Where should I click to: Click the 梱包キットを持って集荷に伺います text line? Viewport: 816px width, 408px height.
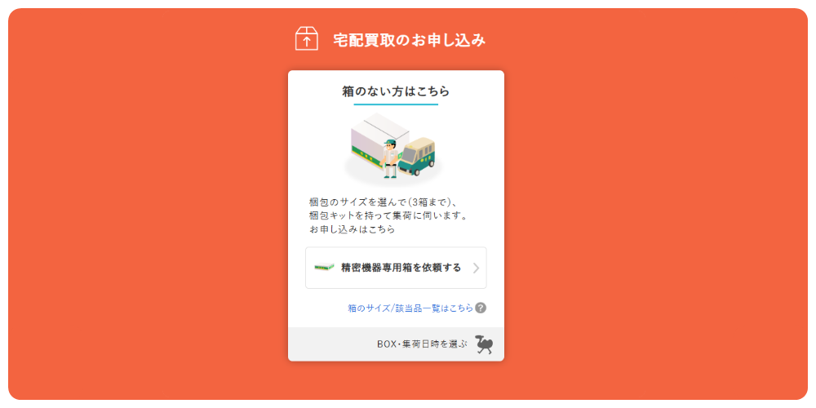click(x=388, y=215)
